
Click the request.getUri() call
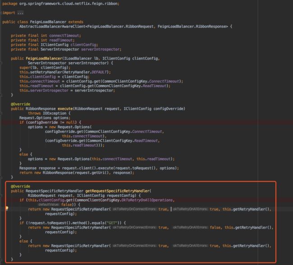pyautogui.click(x=92, y=173)
